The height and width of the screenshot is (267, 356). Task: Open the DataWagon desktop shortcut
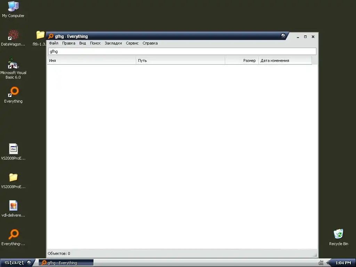click(x=13, y=38)
